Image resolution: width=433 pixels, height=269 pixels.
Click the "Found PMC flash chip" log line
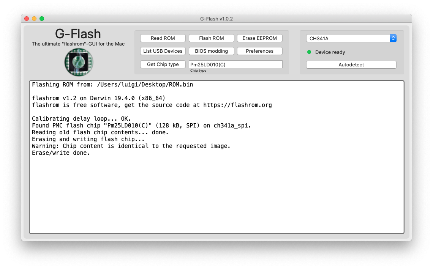click(141, 126)
